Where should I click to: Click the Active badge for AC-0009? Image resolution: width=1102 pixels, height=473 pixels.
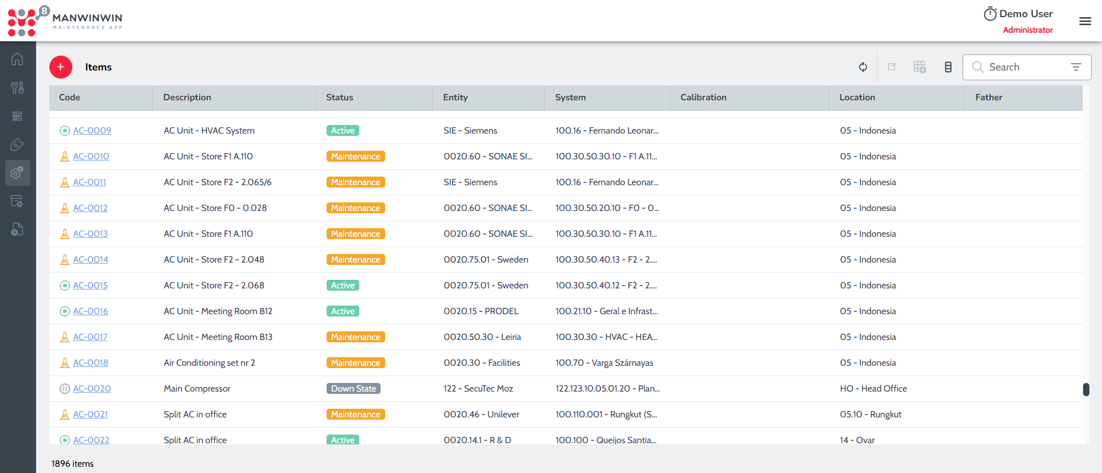(343, 131)
